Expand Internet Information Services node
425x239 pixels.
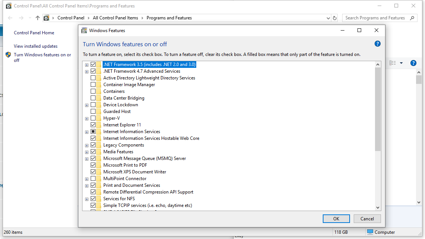click(87, 132)
